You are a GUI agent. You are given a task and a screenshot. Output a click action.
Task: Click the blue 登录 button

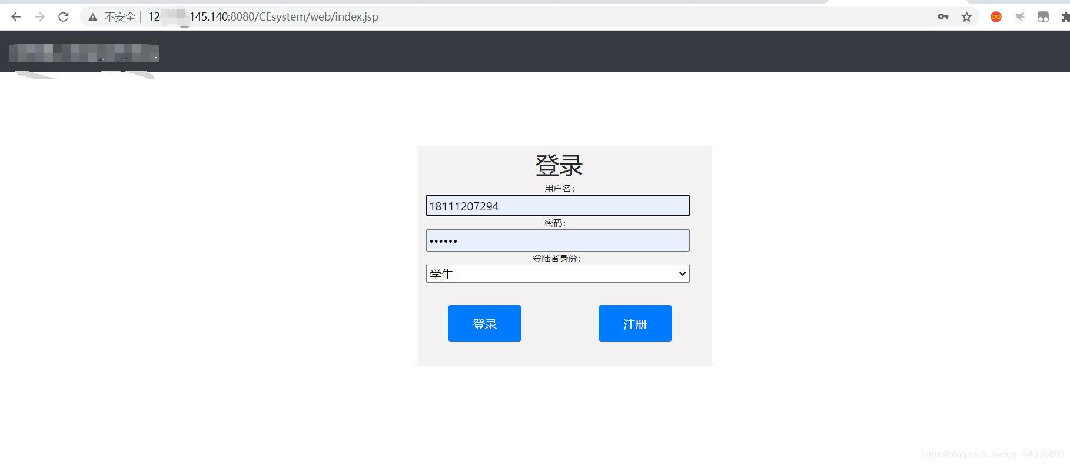pyautogui.click(x=484, y=323)
